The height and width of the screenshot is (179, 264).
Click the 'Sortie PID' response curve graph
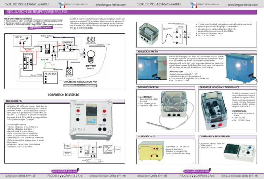pyautogui.click(x=49, y=65)
